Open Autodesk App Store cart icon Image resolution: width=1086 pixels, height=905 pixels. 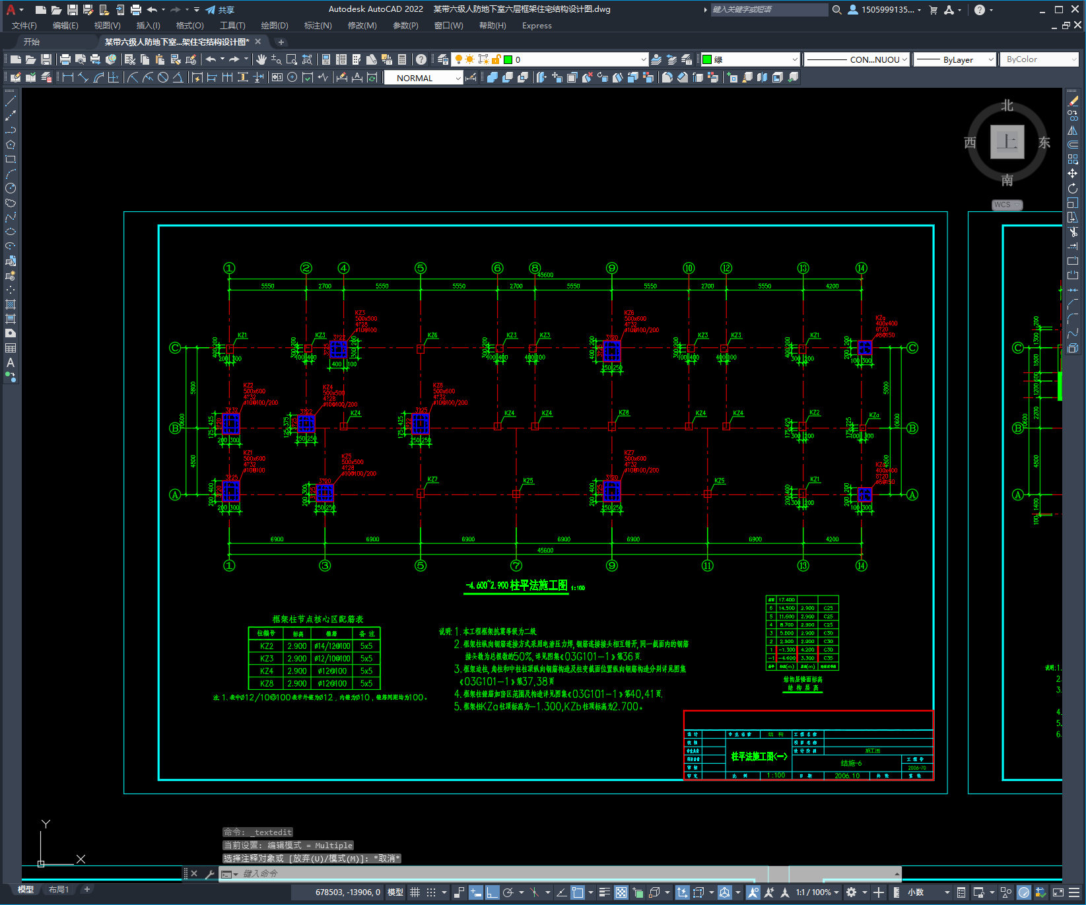point(933,9)
